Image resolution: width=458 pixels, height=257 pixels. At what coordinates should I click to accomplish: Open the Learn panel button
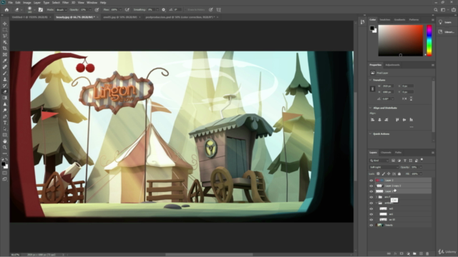(446, 22)
